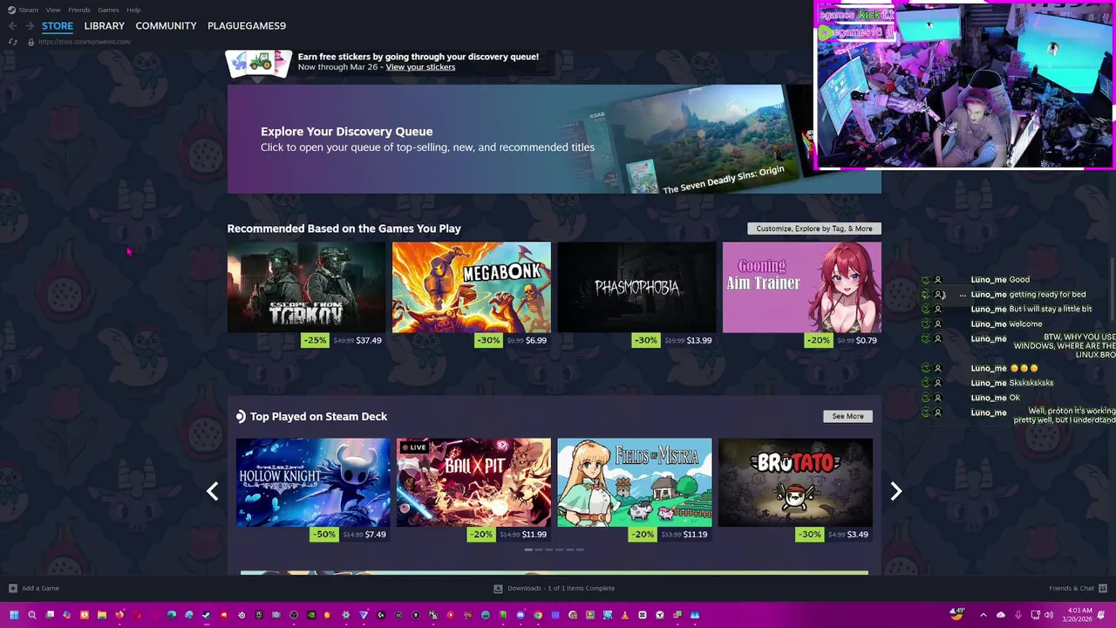This screenshot has height=628, width=1116.
Task: Open the Hollow Knight thumbnail
Action: 313,482
